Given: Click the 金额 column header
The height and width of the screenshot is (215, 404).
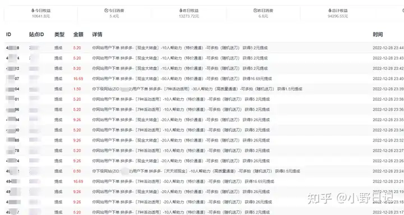Looking at the screenshot, I should [x=79, y=34].
